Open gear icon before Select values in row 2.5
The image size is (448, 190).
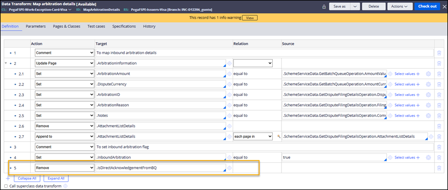[390, 116]
